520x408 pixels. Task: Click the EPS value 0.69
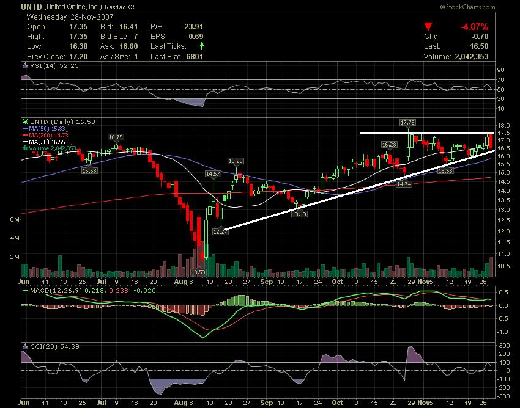pos(196,37)
